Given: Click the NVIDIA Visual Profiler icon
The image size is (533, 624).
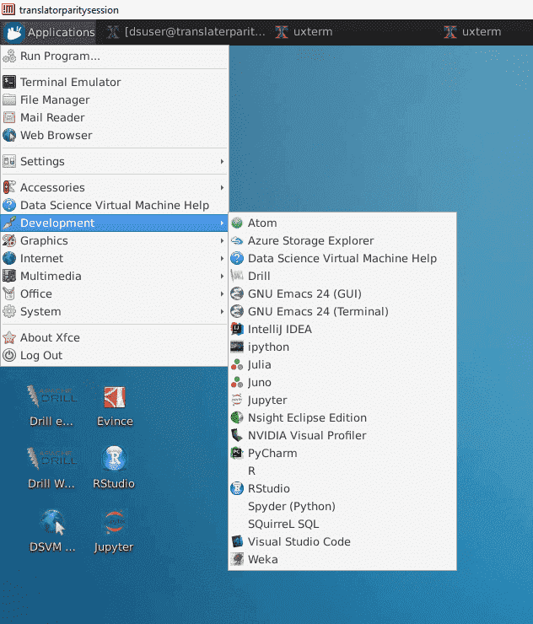Looking at the screenshot, I should (237, 435).
